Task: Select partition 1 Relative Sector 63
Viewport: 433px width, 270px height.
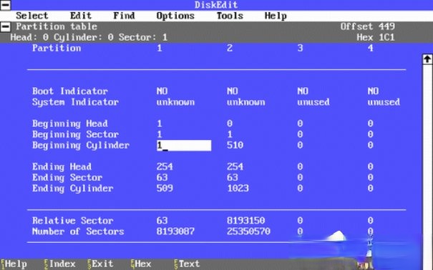Action: 162,221
